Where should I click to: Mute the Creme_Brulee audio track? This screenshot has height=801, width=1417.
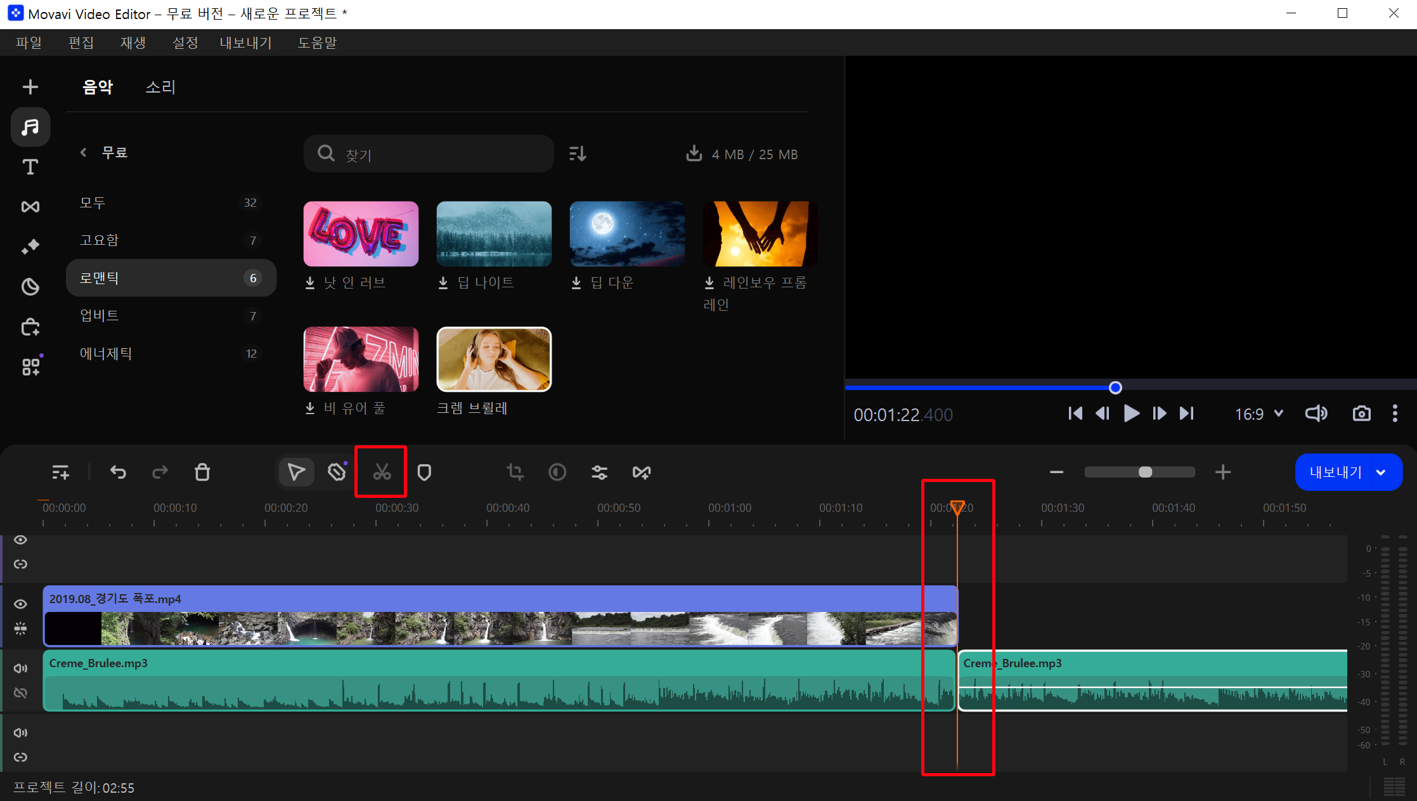coord(20,668)
